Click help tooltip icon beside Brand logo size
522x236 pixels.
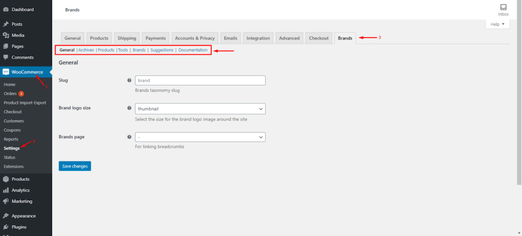(129, 108)
